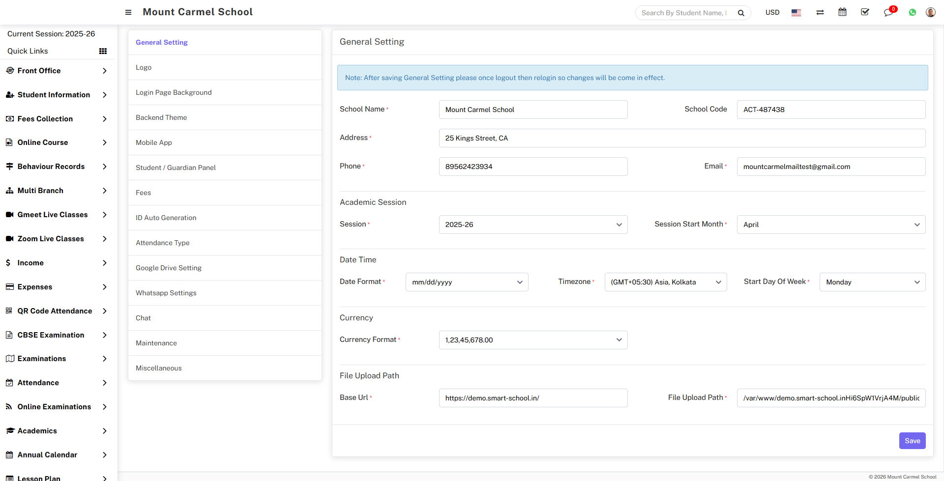
Task: Open Session Start Month dropdown
Action: (x=831, y=225)
